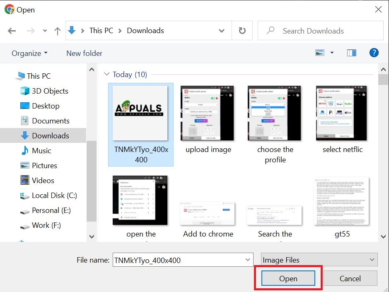Image resolution: width=389 pixels, height=292 pixels.
Task: Create a New folder
Action: tap(85, 53)
